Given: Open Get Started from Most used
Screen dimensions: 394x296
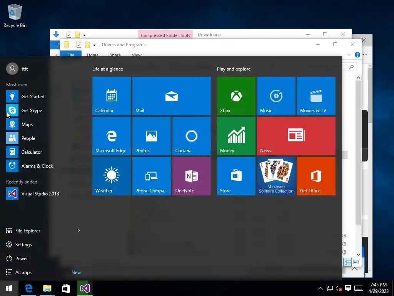Looking at the screenshot, I should 43,97.
